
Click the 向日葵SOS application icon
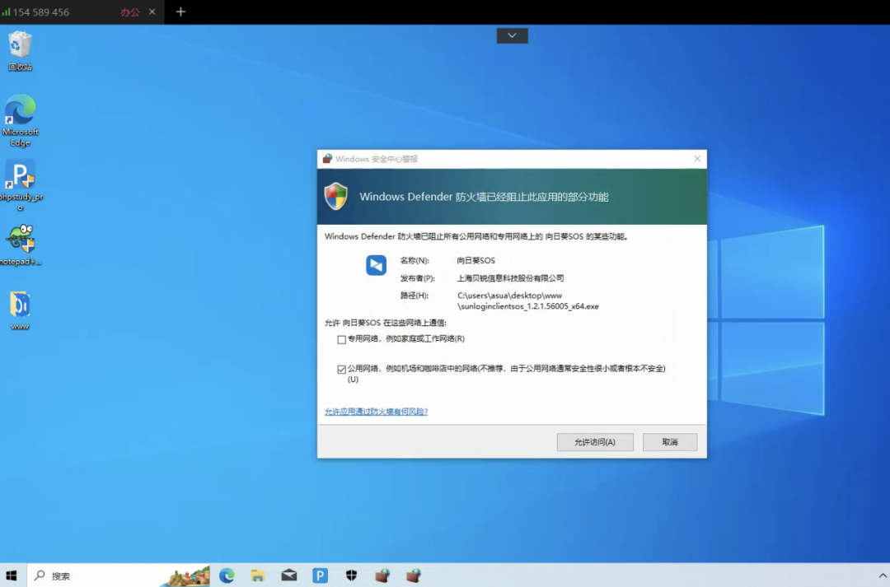coord(376,265)
